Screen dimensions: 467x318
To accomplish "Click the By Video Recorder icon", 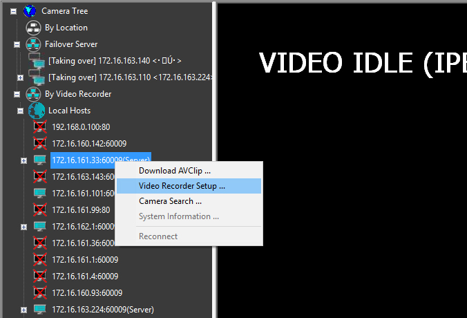I will coord(34,94).
